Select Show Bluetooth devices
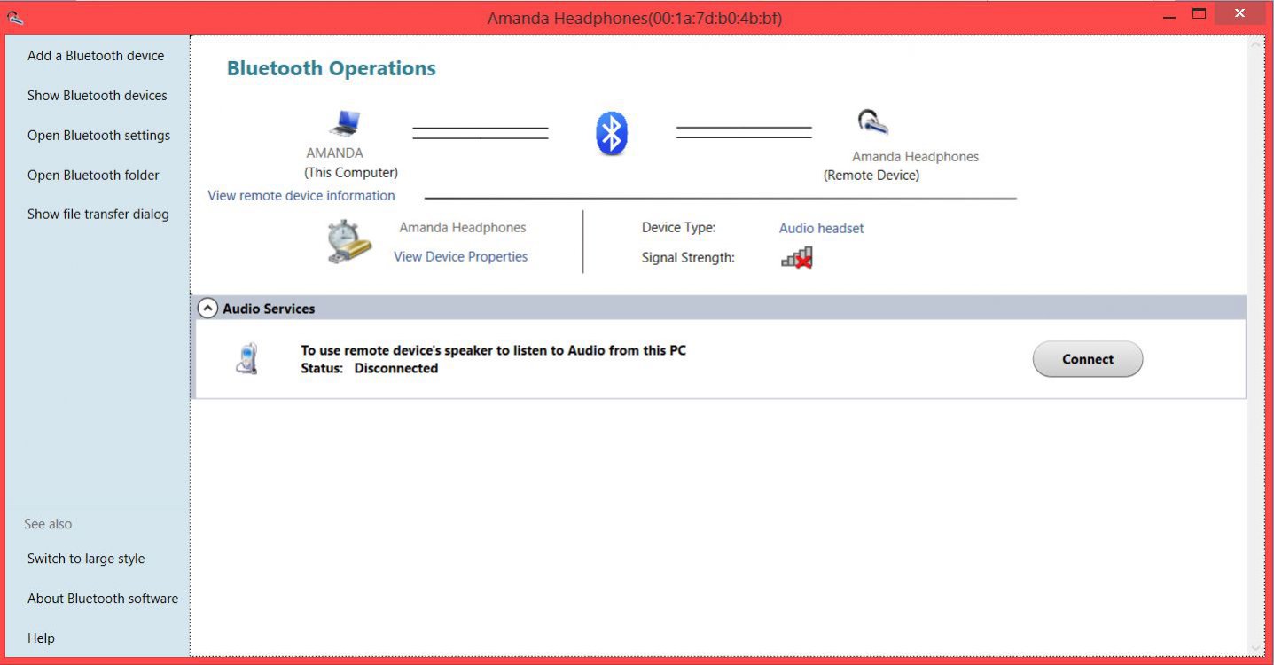Image resolution: width=1274 pixels, height=665 pixels. pyautogui.click(x=98, y=95)
